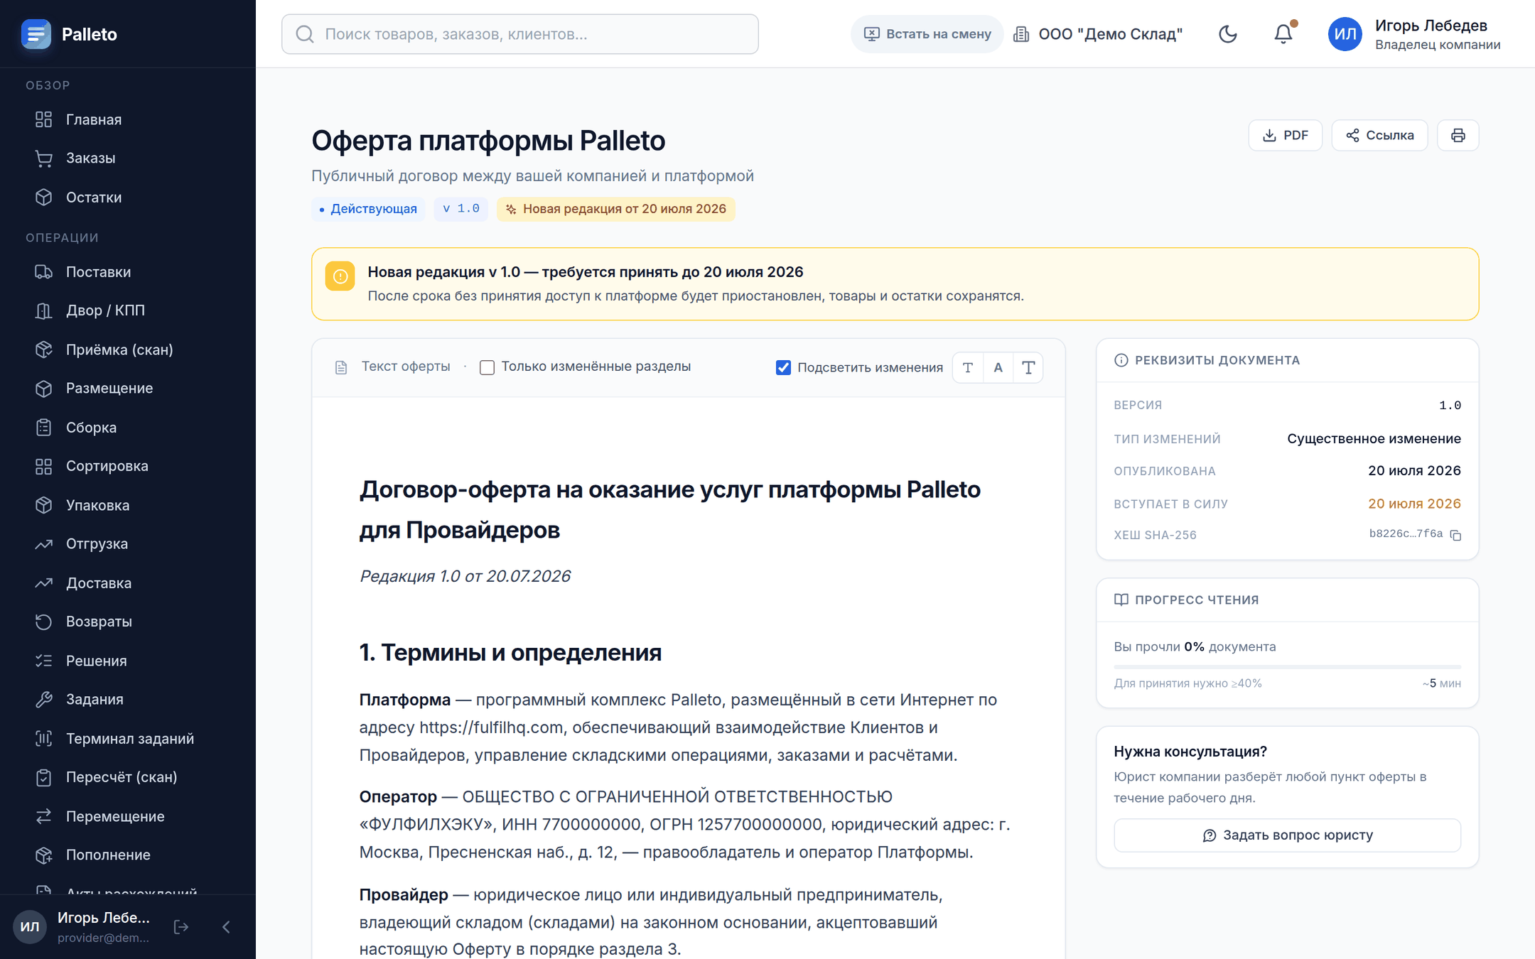Click the 1. Термины и определения heading
This screenshot has height=959, width=1535.
510,653
